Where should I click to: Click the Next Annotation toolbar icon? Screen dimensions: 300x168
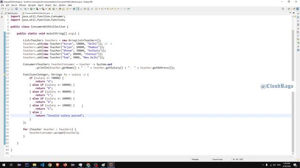pos(96,9)
